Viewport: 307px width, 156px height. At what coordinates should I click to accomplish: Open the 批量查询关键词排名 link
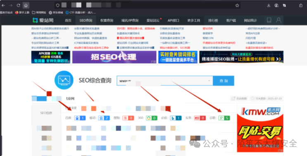tap(129, 33)
